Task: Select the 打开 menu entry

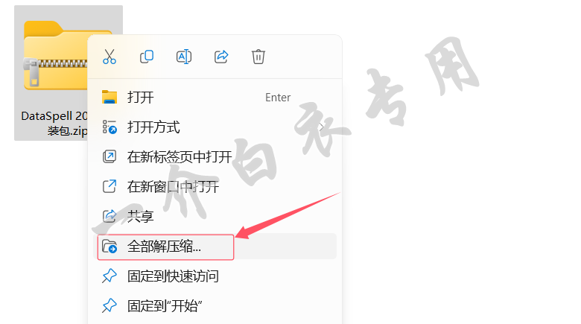Action: point(215,98)
